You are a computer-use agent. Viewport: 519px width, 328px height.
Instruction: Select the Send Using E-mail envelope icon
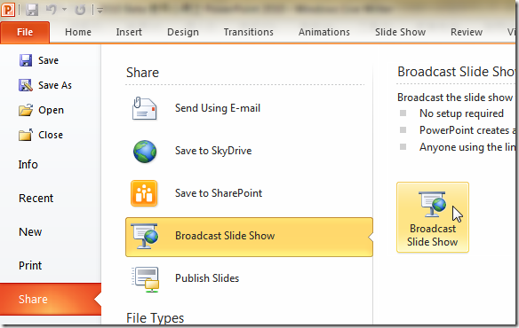(144, 108)
